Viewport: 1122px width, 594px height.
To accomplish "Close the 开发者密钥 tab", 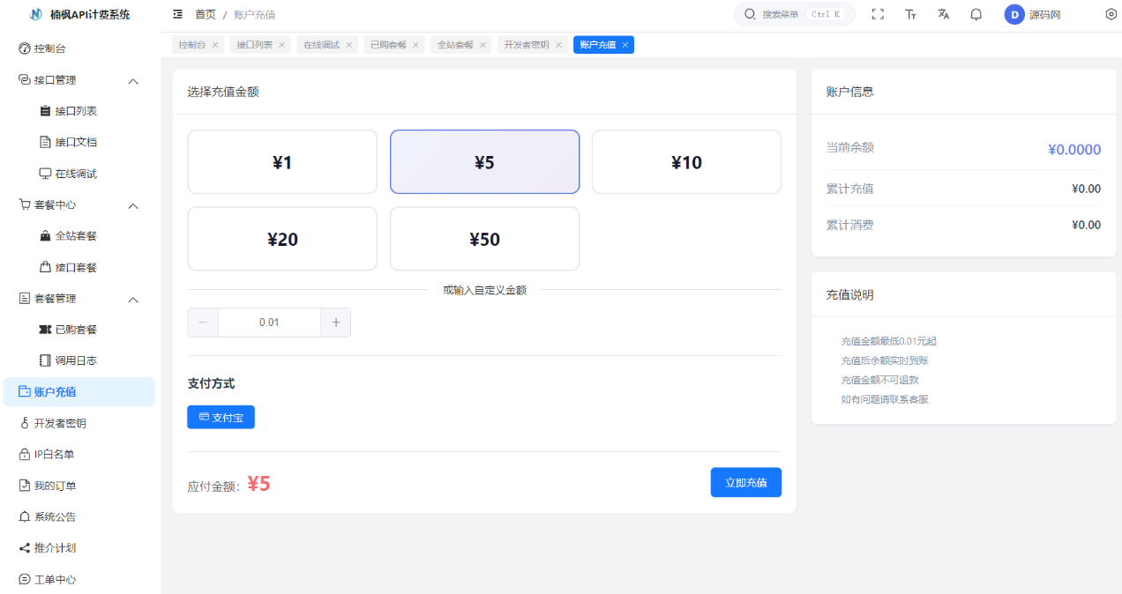I will point(558,45).
